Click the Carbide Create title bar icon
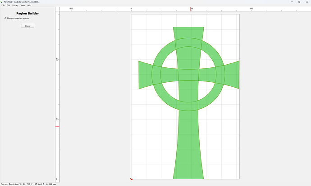The height and width of the screenshot is (186, 311). [x=2, y=2]
